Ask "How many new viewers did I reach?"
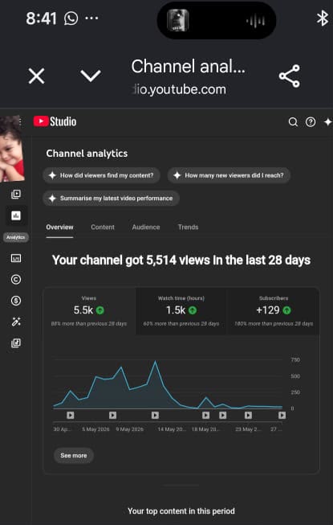This screenshot has height=525, width=333. 229,175
